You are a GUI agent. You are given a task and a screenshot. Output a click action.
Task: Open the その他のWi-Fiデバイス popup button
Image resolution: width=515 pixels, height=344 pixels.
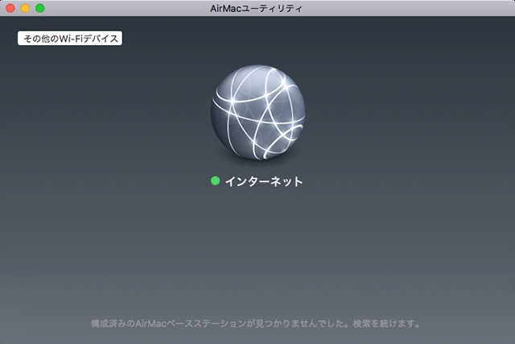tap(70, 38)
